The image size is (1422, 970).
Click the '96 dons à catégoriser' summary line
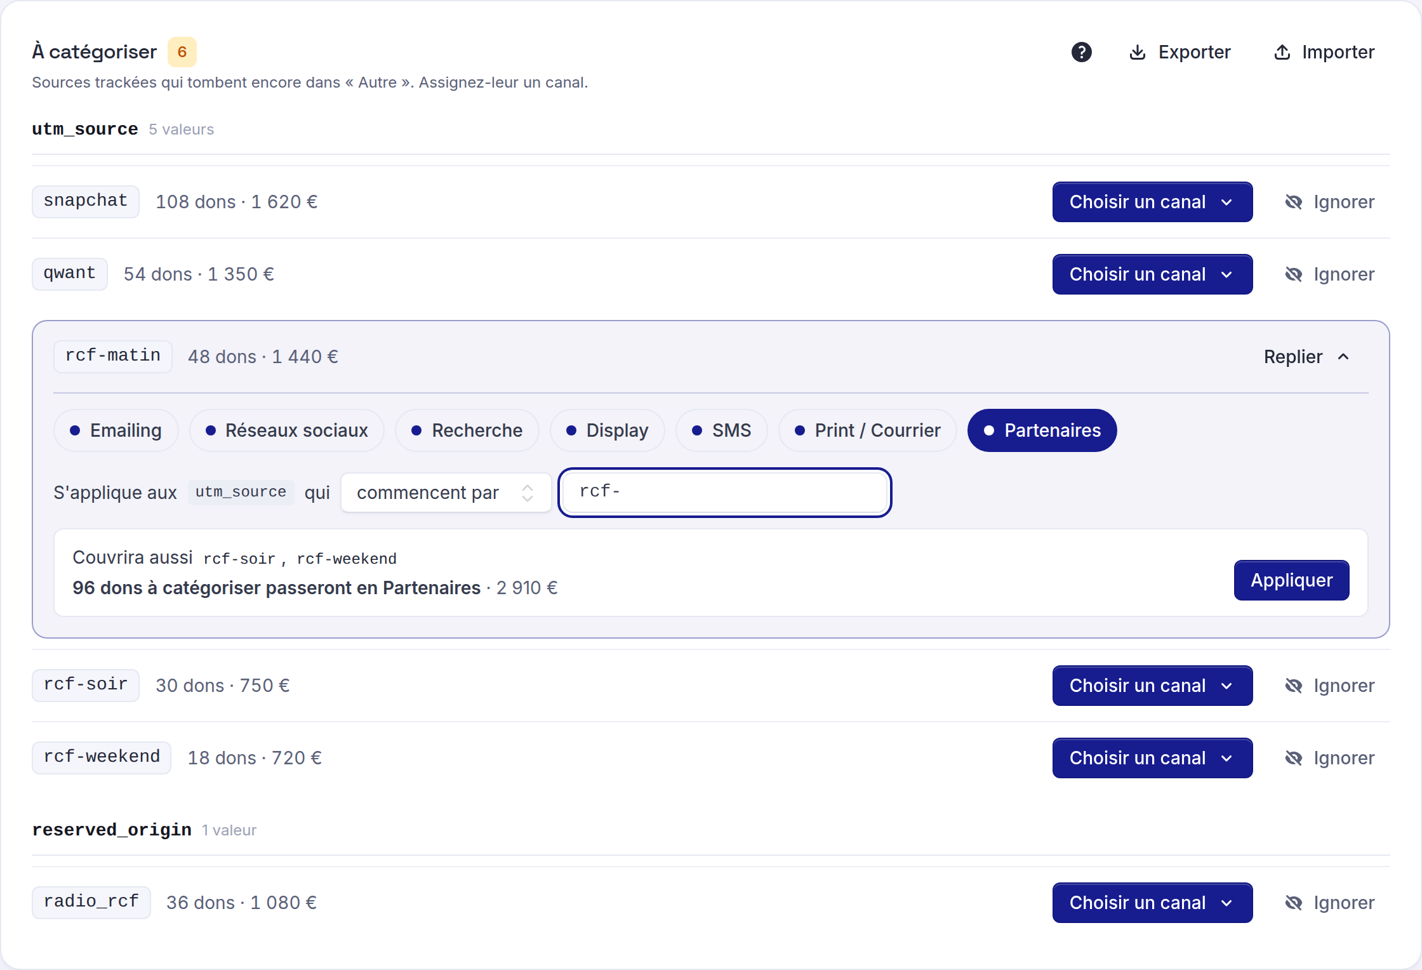pos(315,588)
